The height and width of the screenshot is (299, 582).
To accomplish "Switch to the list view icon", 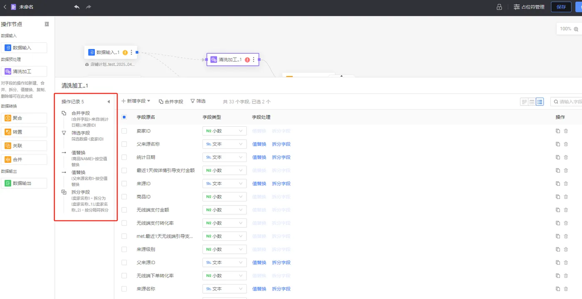I will [x=540, y=102].
